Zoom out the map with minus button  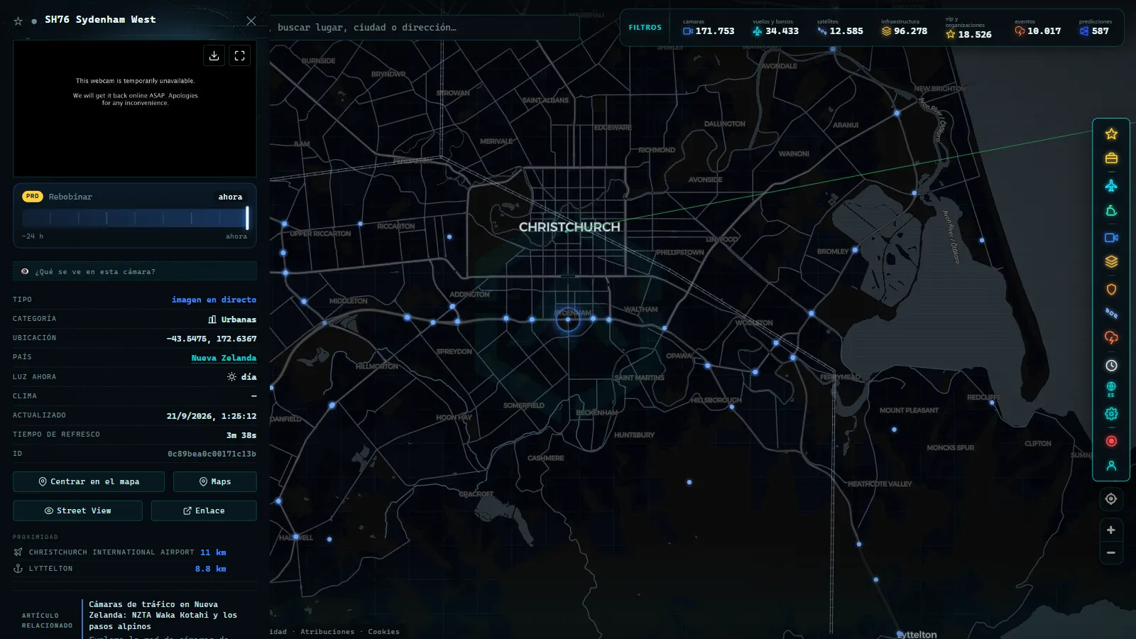pyautogui.click(x=1111, y=552)
